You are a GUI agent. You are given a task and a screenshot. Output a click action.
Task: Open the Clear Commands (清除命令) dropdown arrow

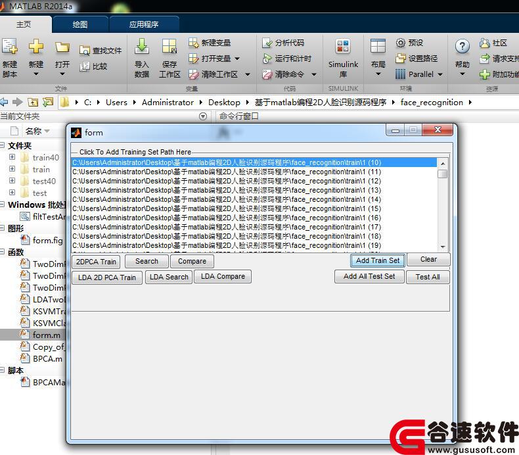314,74
